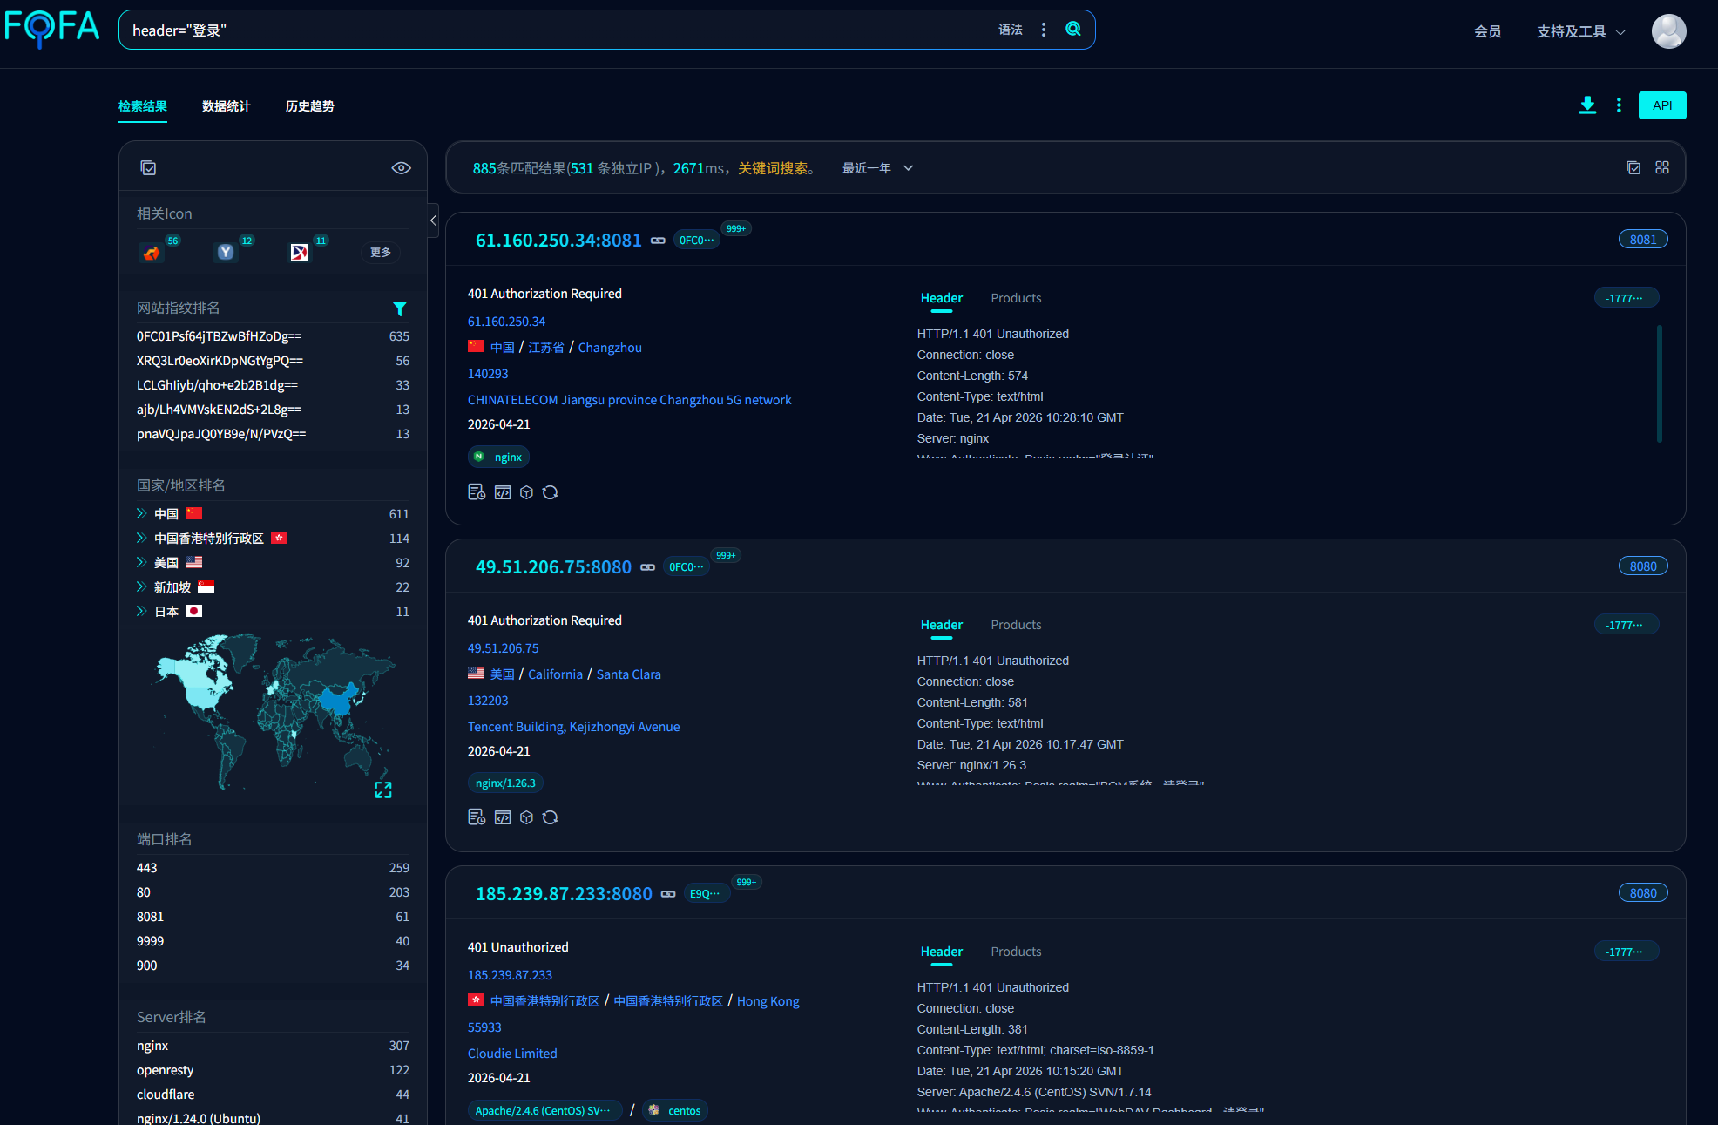Expand the 美国 country row
1718x1125 pixels.
coord(141,562)
